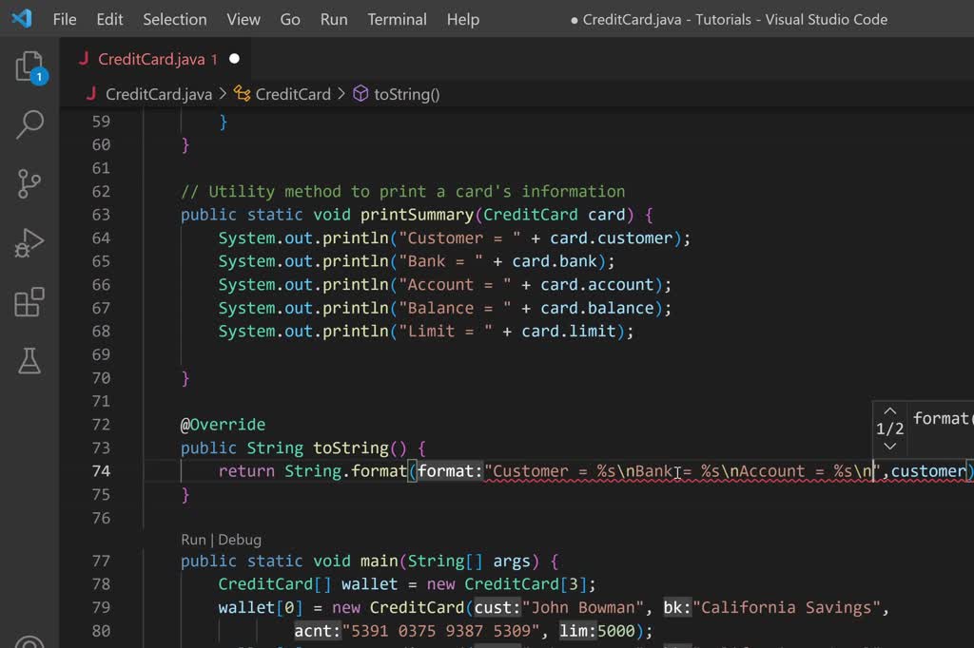Screen dimensions: 974x648
Task: Show next format overload with down chevron
Action: point(890,445)
